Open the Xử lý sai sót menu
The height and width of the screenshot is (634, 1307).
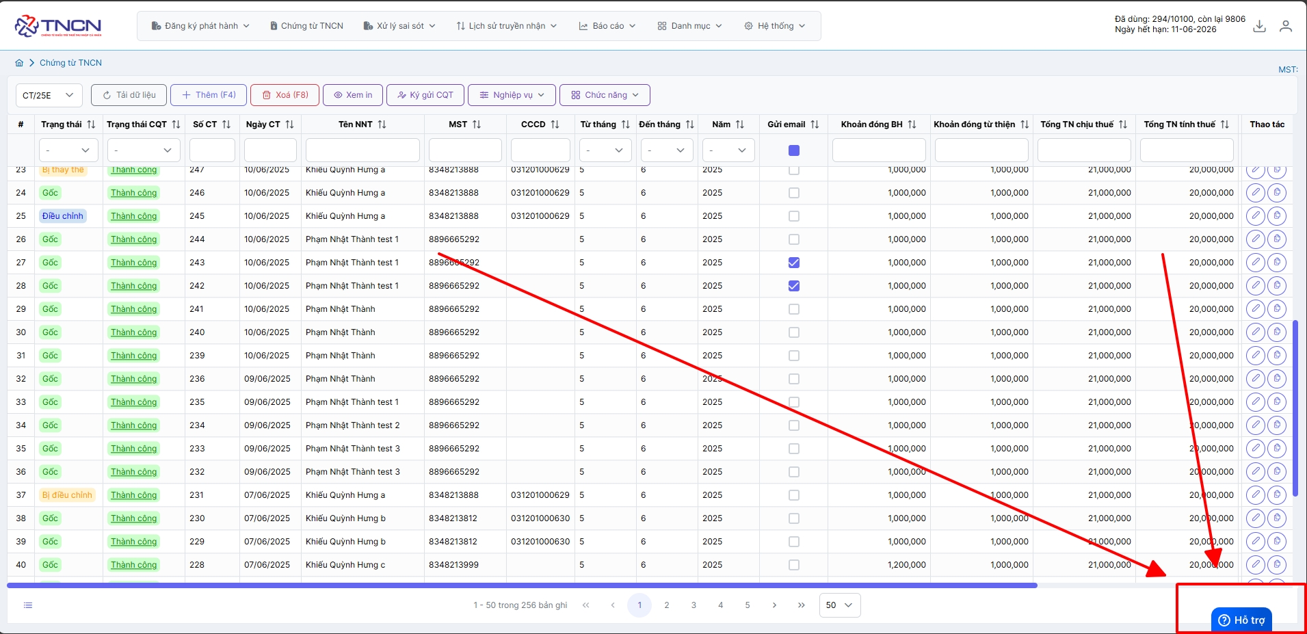(x=399, y=26)
